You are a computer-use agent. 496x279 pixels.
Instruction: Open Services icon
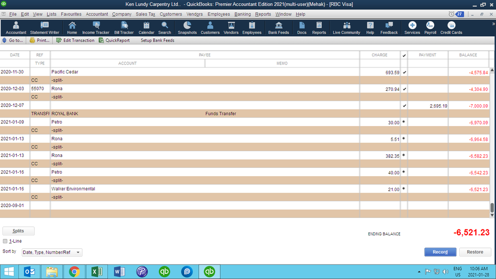click(412, 28)
